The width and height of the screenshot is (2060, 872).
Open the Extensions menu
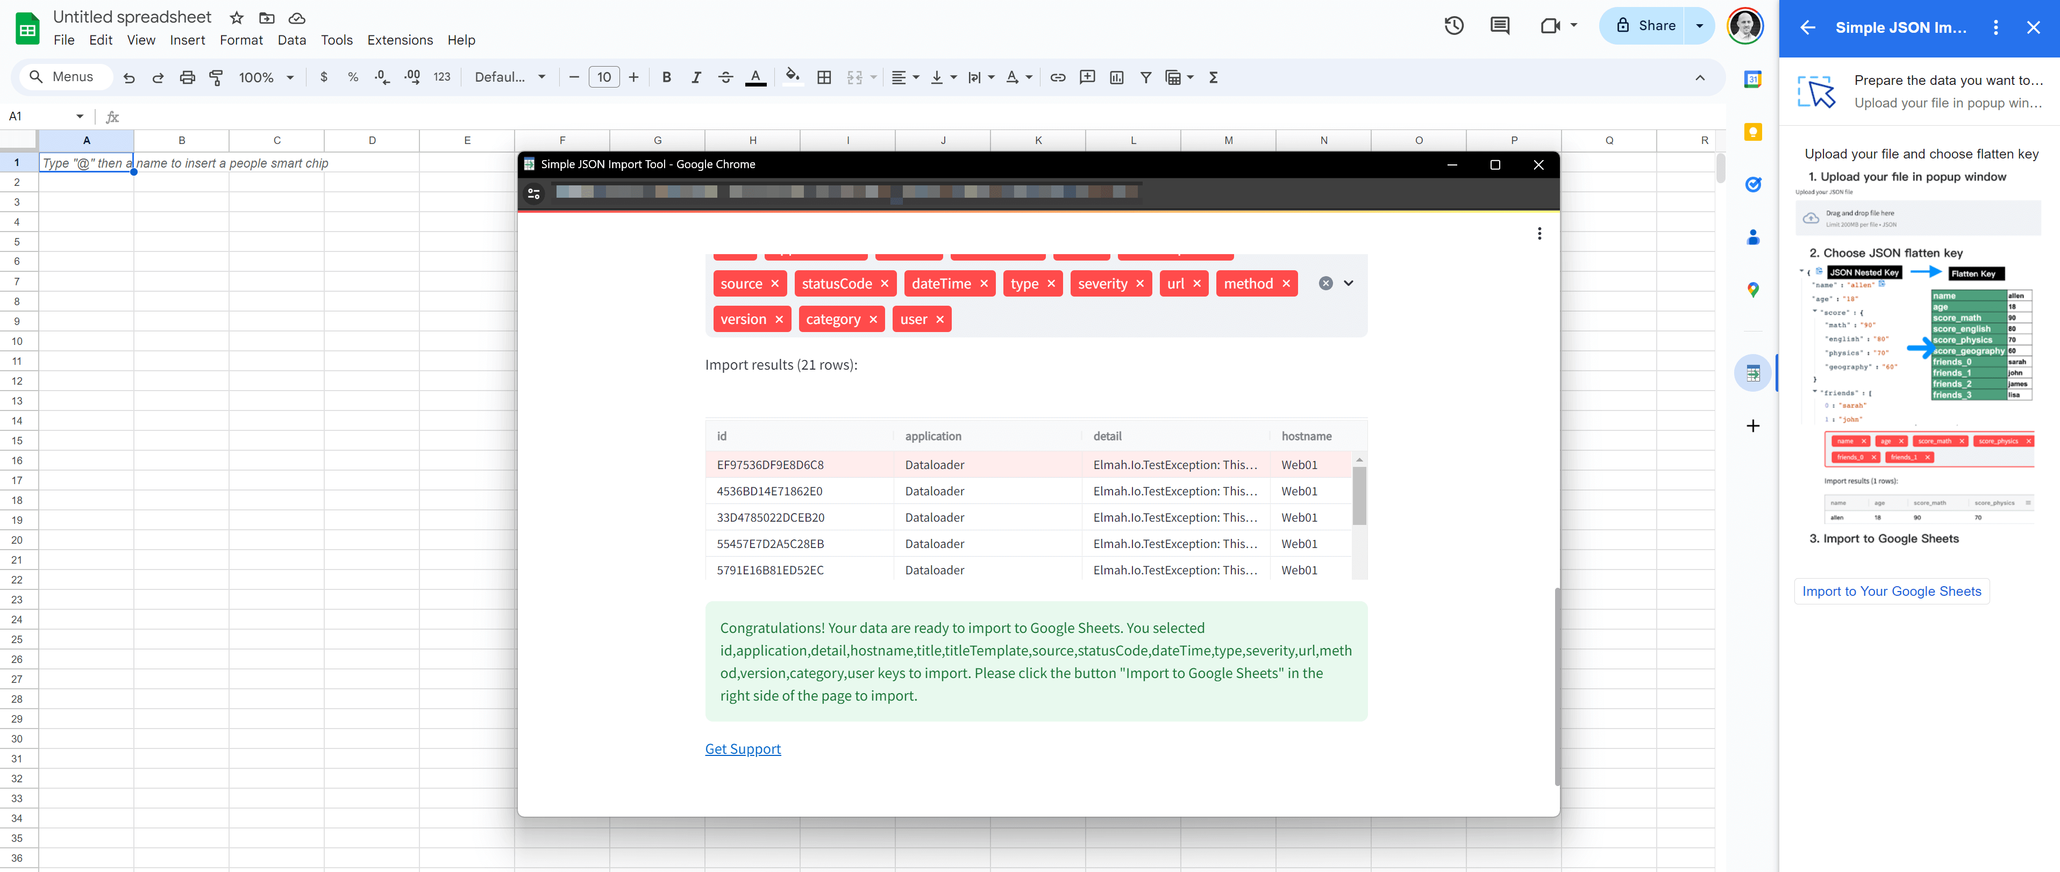400,40
